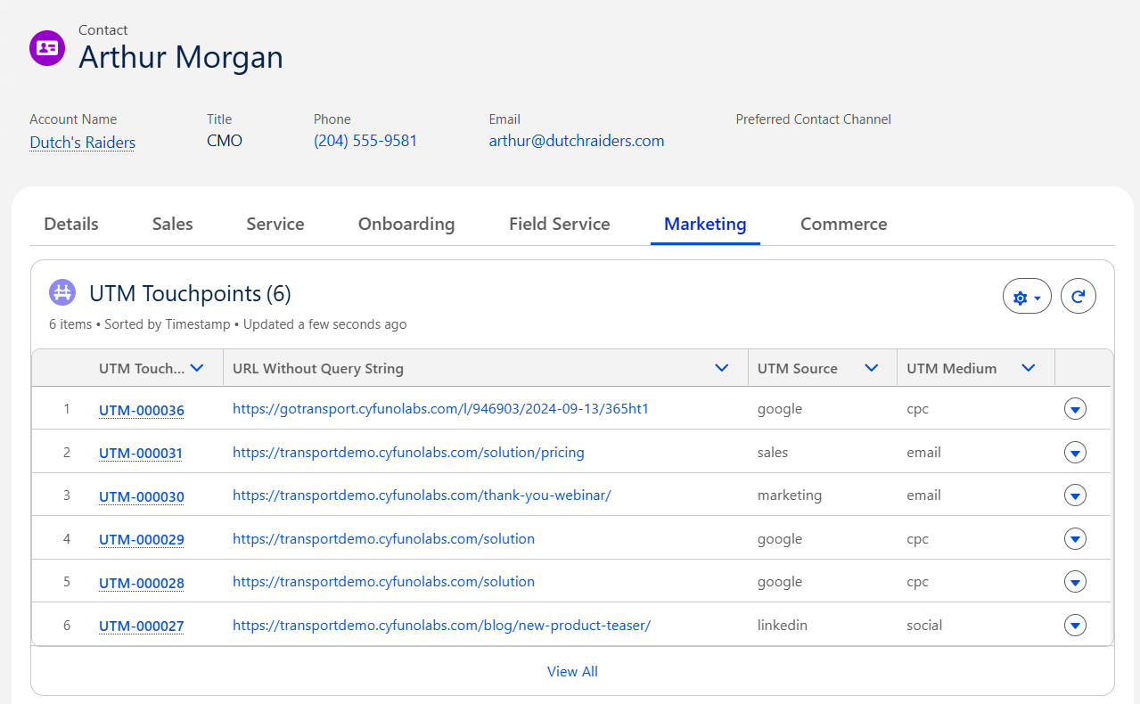Expand URL Without Query String column menu

tap(722, 368)
